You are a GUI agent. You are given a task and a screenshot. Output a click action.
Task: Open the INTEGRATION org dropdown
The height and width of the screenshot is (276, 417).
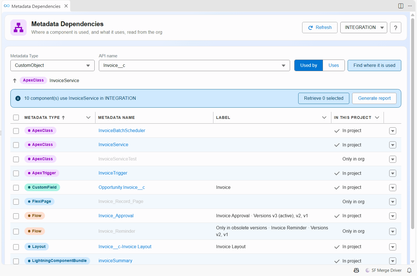point(364,28)
